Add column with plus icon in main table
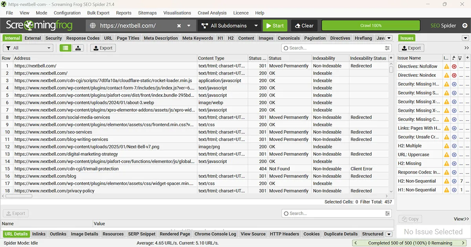471x247 pixels. coord(391,58)
